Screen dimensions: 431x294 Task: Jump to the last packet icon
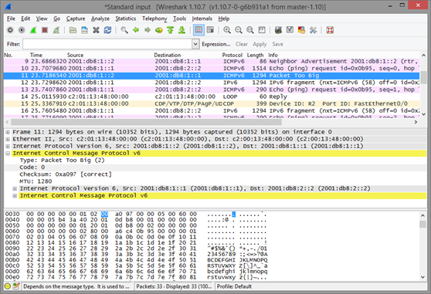click(x=182, y=30)
